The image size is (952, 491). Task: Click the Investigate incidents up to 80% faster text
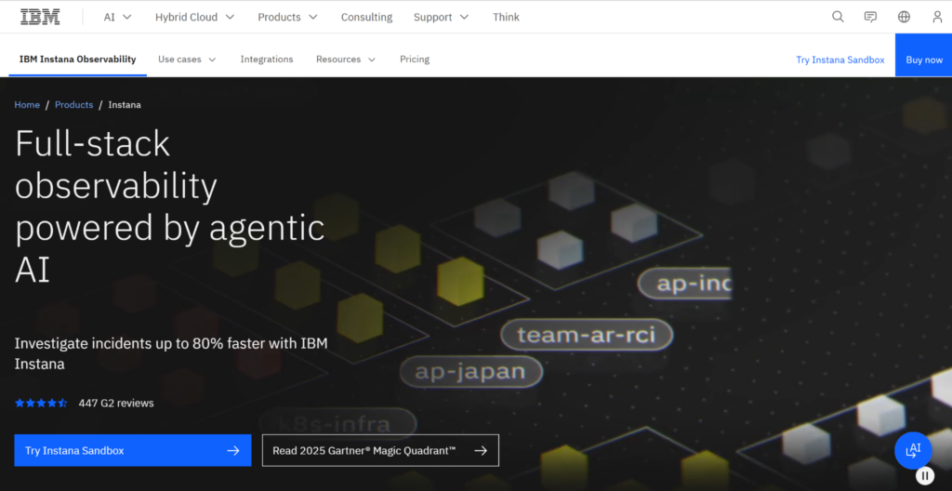click(x=171, y=353)
